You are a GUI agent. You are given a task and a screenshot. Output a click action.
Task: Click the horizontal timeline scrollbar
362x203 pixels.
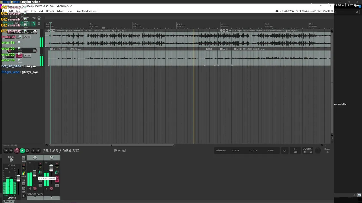(112, 145)
